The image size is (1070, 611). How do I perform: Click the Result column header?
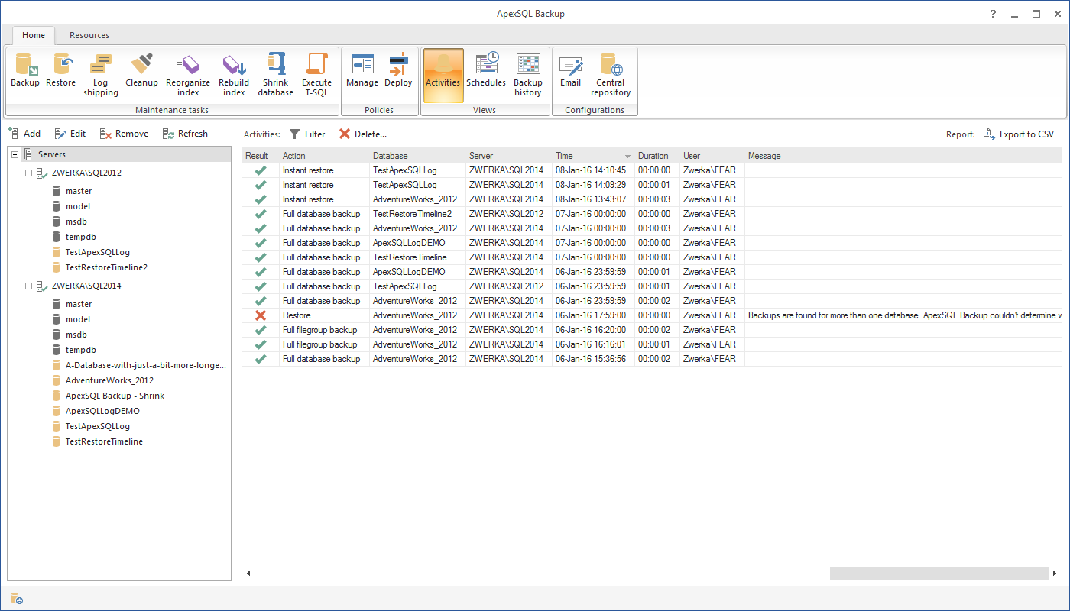(x=261, y=156)
